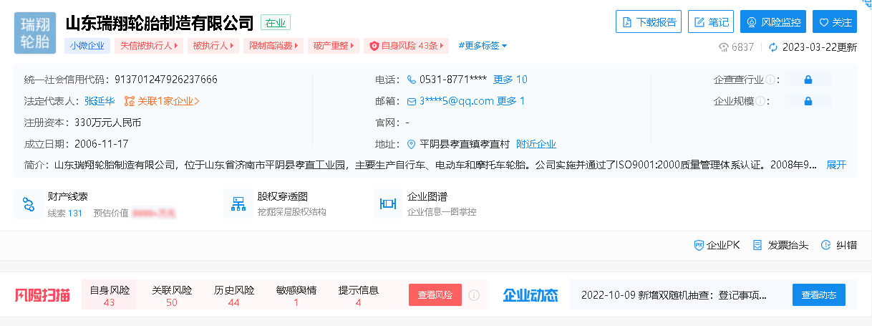
Task: Click the phone icon beside 0531-8771****
Action: 412,80
